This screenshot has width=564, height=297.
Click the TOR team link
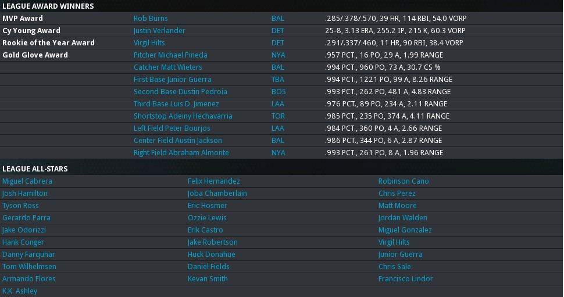point(279,116)
